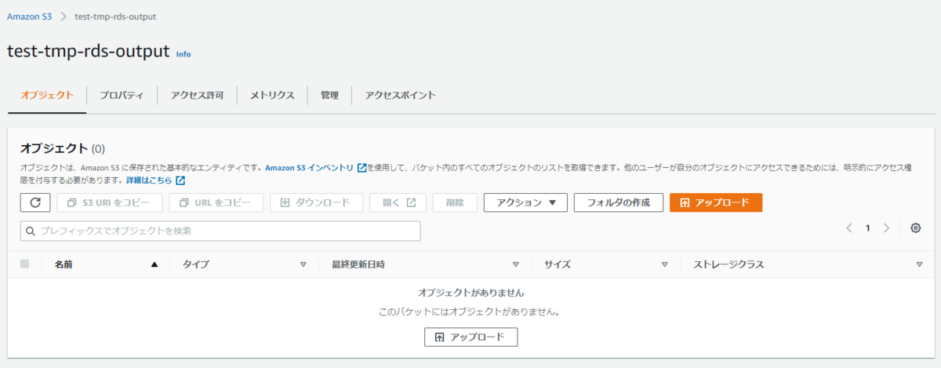Click the 削除 button
Viewport: 941px width, 368px height.
455,202
